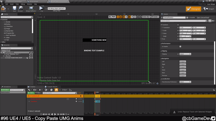Viewport: 216px width, 121px height.
Task: Select the NewAnimation entry
Action: tap(13, 92)
